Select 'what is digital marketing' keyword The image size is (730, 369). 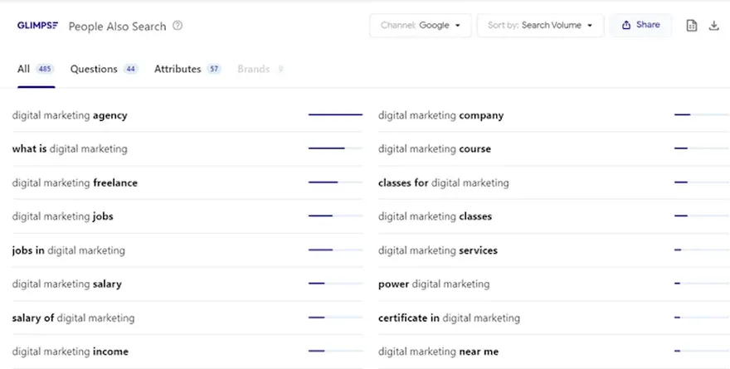[x=70, y=149]
